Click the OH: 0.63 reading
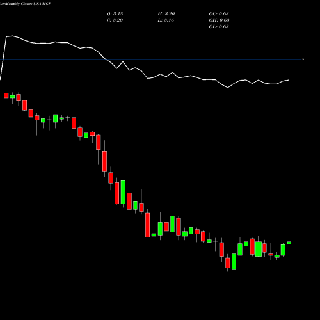Viewport: 320px width, 320px height. pos(219,20)
